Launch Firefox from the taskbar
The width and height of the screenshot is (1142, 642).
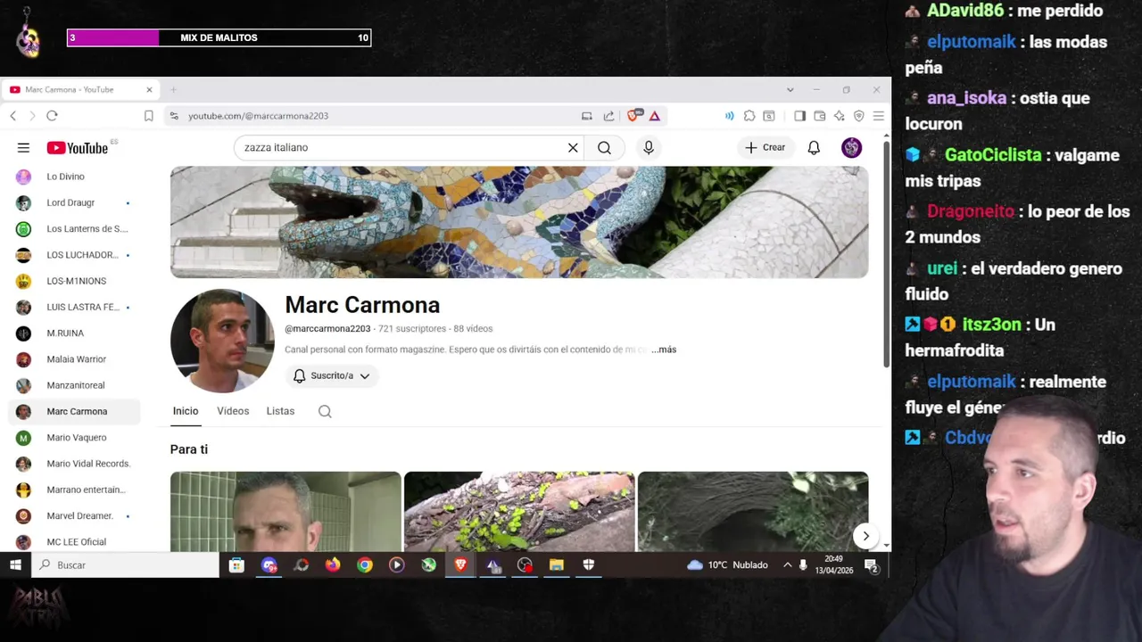333,564
